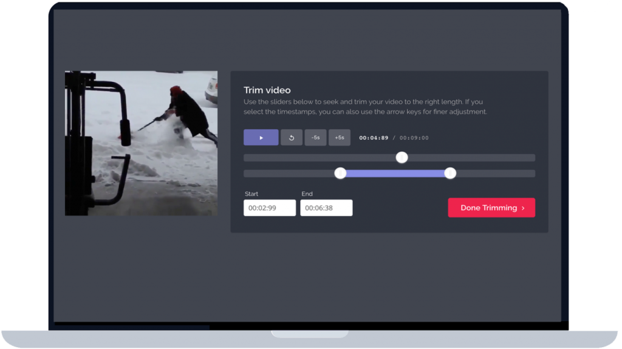Click the current time 00:04:89 readout
This screenshot has width=622, height=349.
374,138
